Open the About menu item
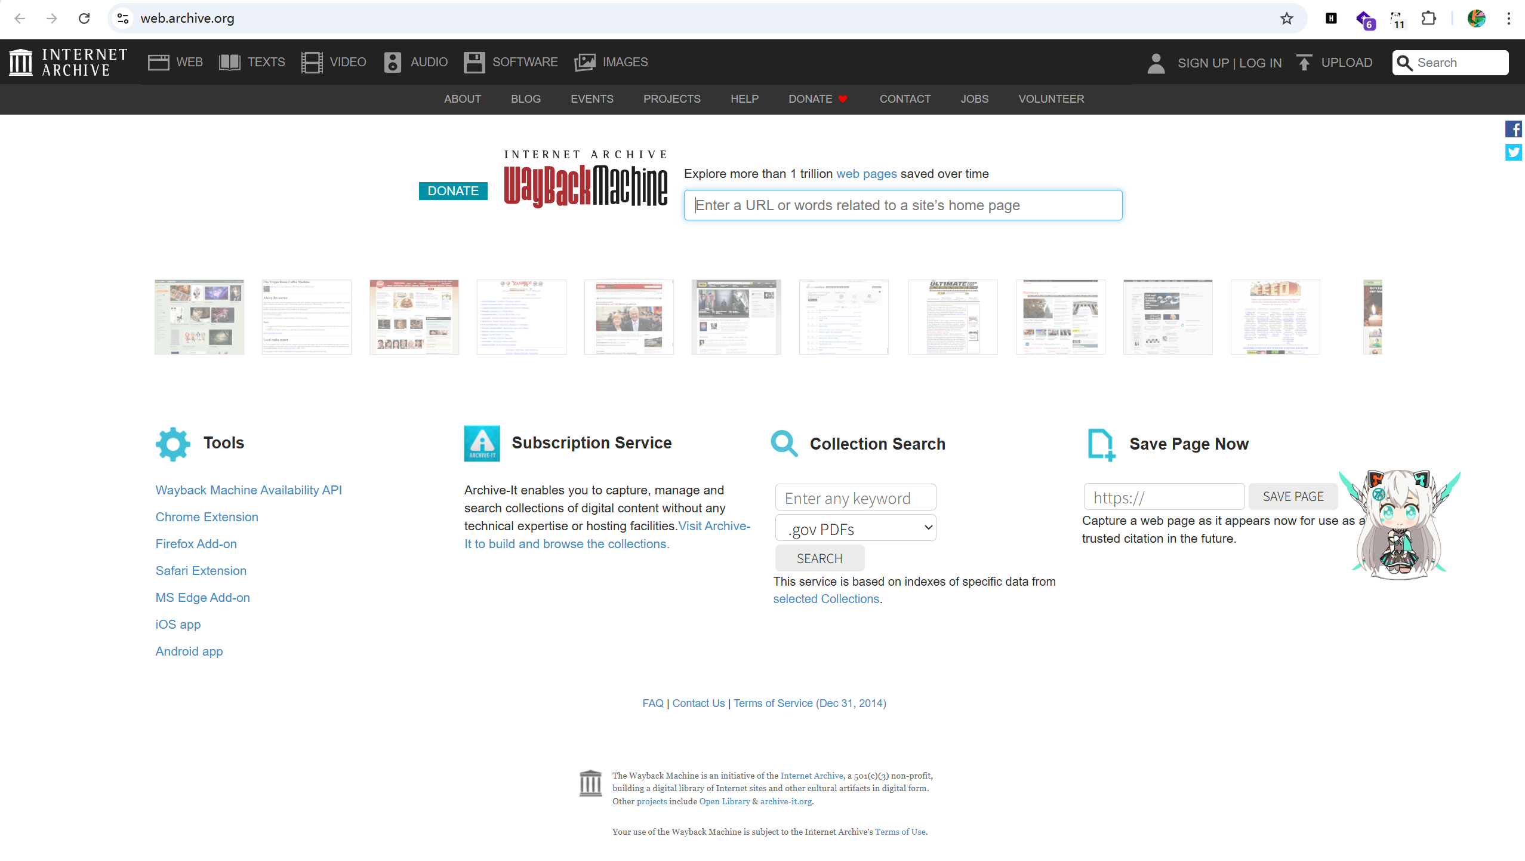Image resolution: width=1525 pixels, height=861 pixels. (463, 99)
